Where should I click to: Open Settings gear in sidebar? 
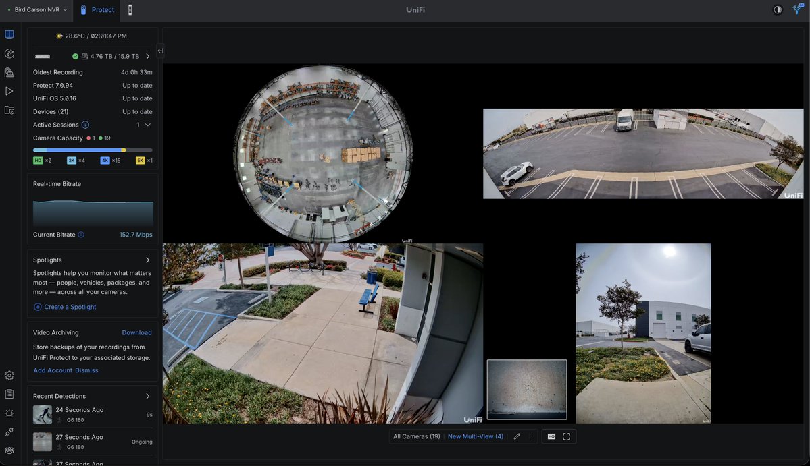pos(9,375)
